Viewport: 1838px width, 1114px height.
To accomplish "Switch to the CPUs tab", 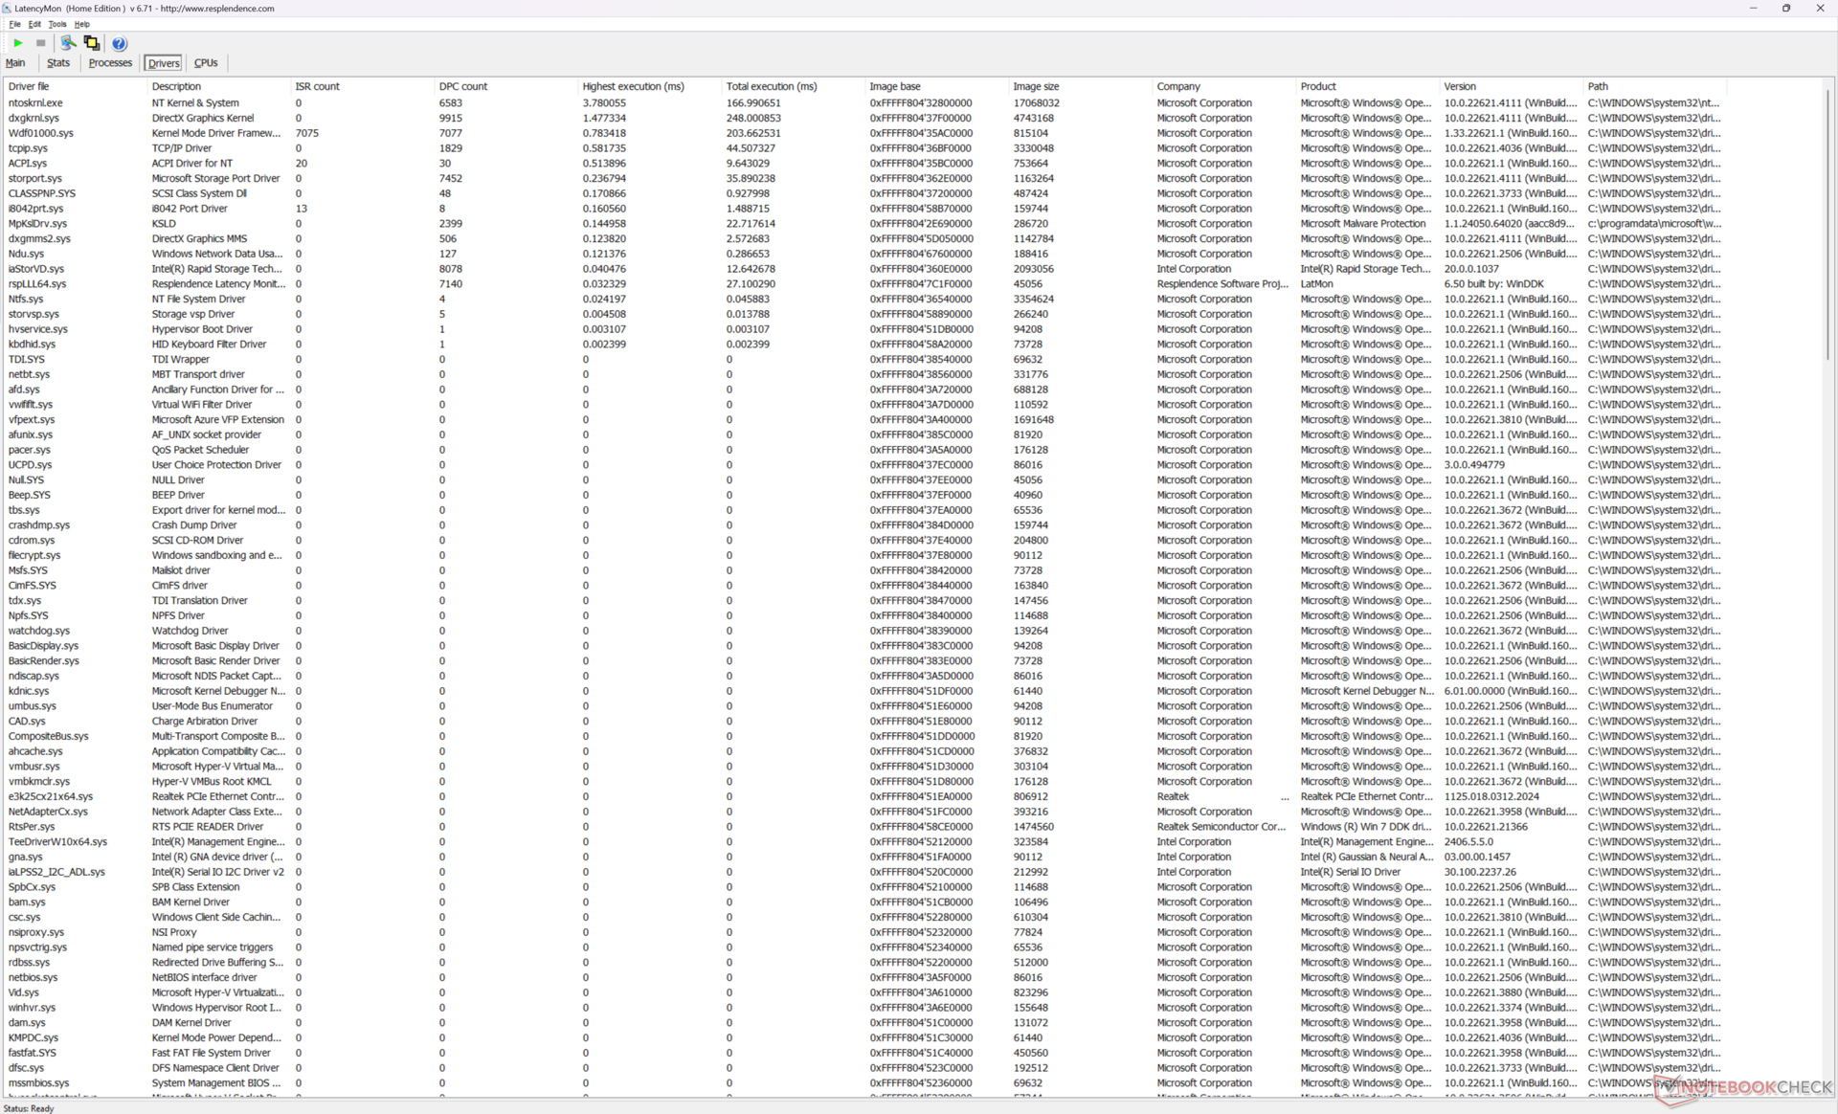I will pyautogui.click(x=206, y=63).
